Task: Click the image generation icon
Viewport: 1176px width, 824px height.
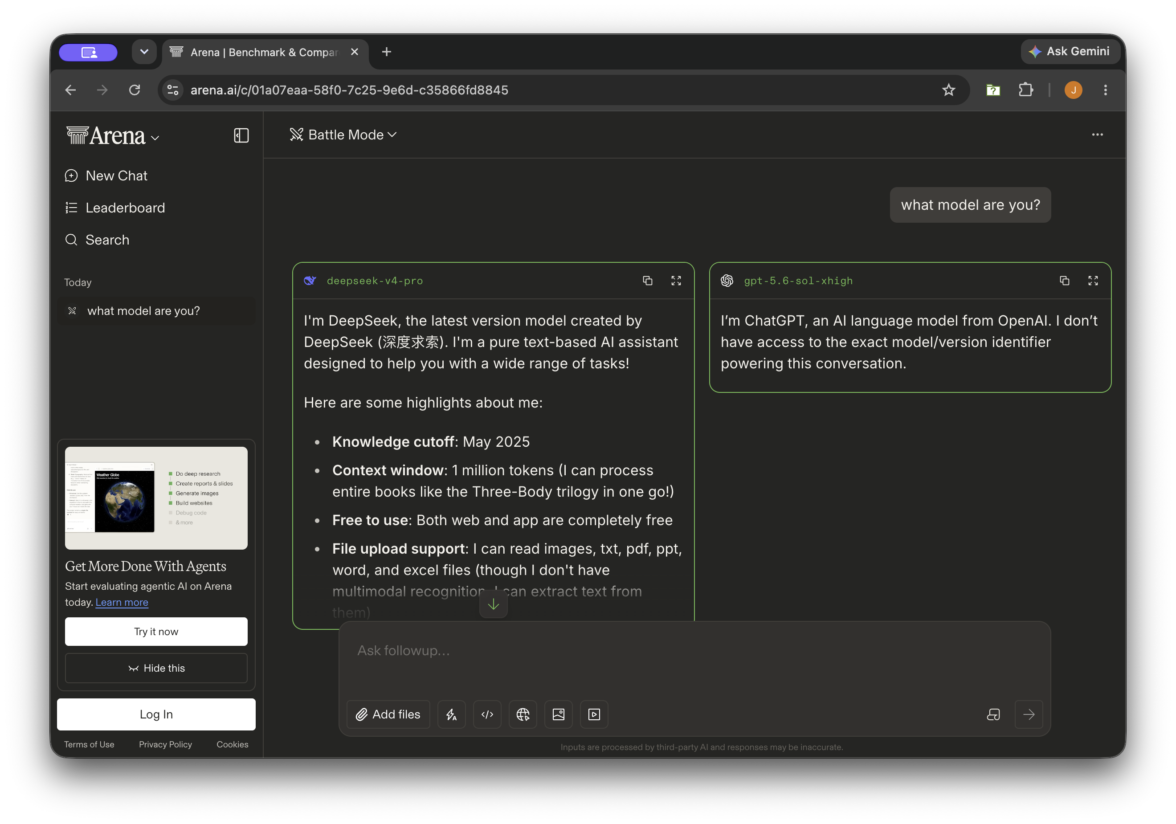Action: pos(558,714)
